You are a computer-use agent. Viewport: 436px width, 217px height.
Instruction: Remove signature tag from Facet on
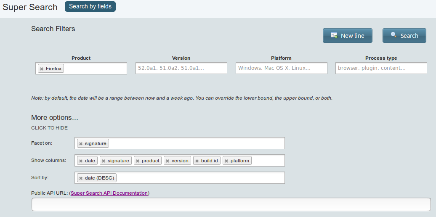click(81, 144)
